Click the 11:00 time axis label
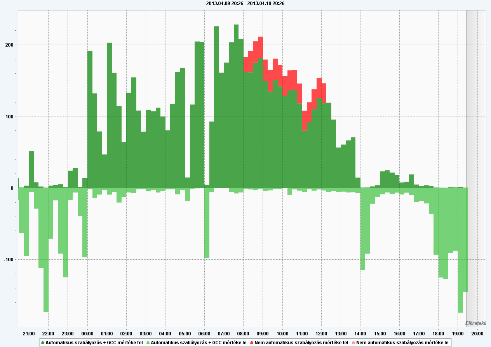The width and height of the screenshot is (491, 347). 302,333
